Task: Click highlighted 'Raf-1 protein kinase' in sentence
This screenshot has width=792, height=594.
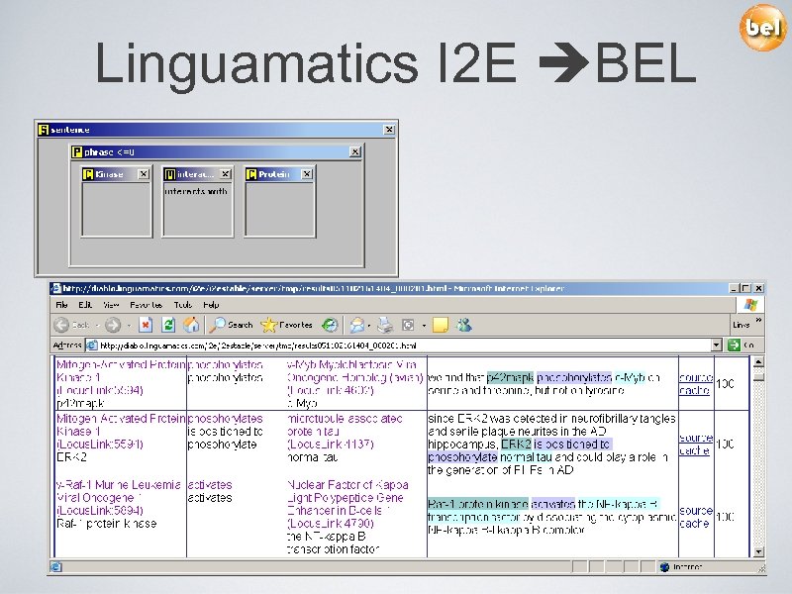Action: 478,504
